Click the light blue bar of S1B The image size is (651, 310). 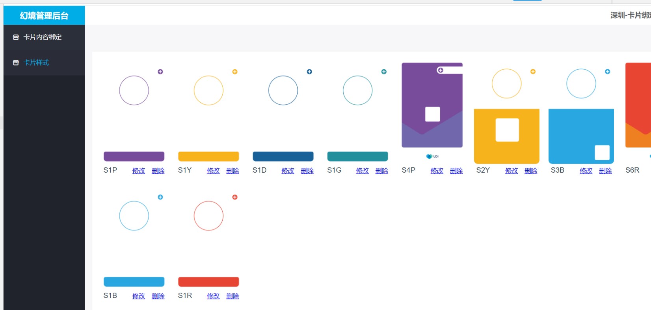coord(134,282)
